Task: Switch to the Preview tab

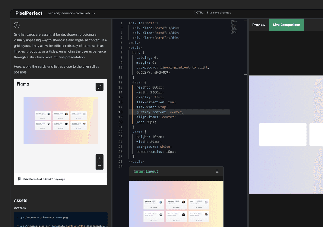Action: (x=259, y=25)
